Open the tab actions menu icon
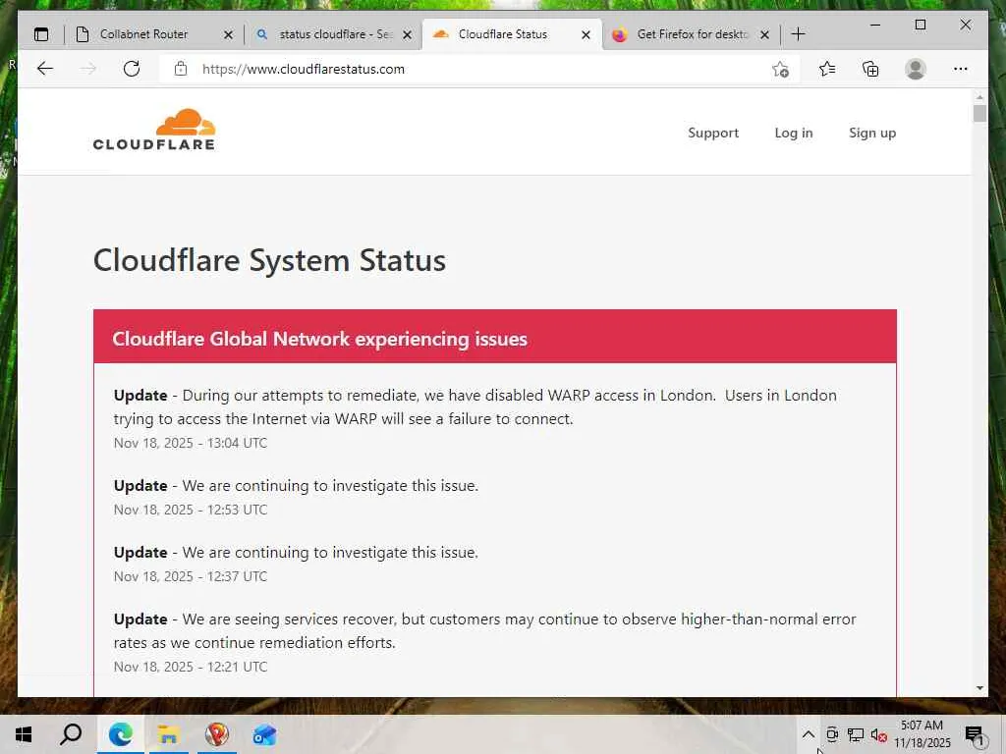Viewport: 1006px width, 754px height. (41, 34)
